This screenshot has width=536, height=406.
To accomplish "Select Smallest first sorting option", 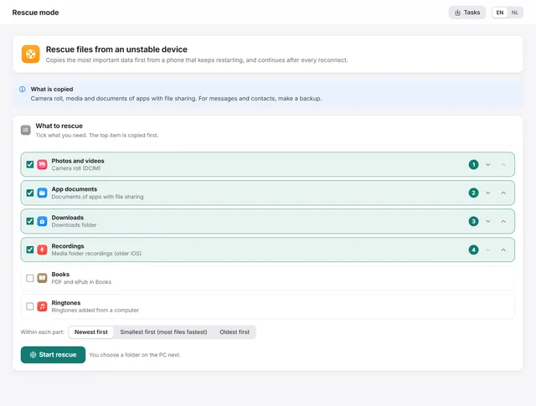I will (x=163, y=331).
